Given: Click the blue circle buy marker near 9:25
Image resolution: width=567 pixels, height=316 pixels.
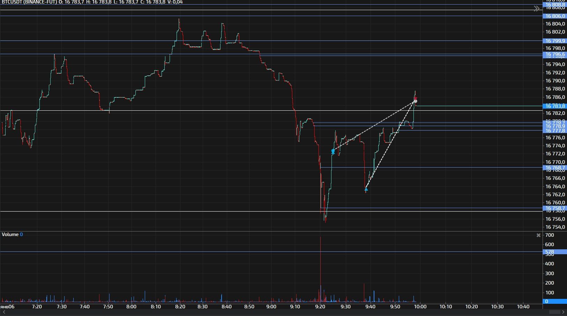Looking at the screenshot, I should pos(333,151).
